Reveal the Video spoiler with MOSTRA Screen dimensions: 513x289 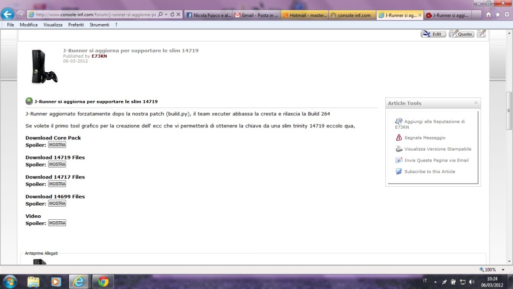tap(57, 223)
